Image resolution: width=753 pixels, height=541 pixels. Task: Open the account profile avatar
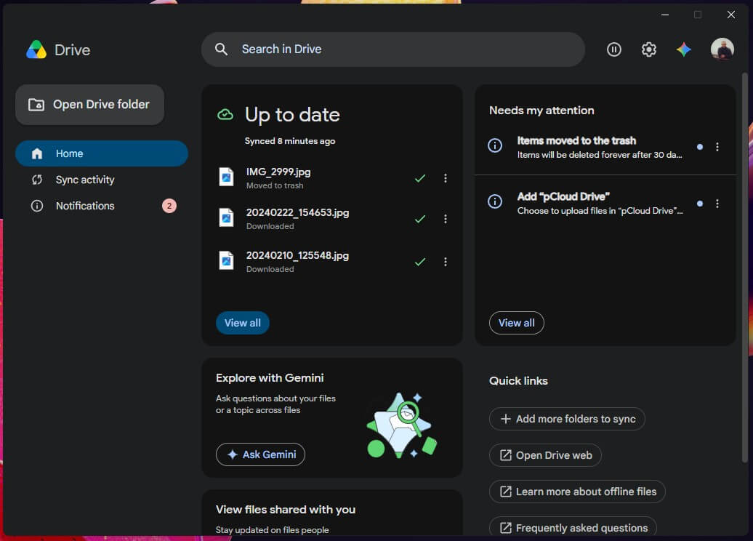(722, 49)
